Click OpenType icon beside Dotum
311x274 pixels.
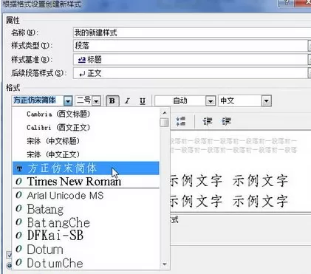(x=19, y=249)
